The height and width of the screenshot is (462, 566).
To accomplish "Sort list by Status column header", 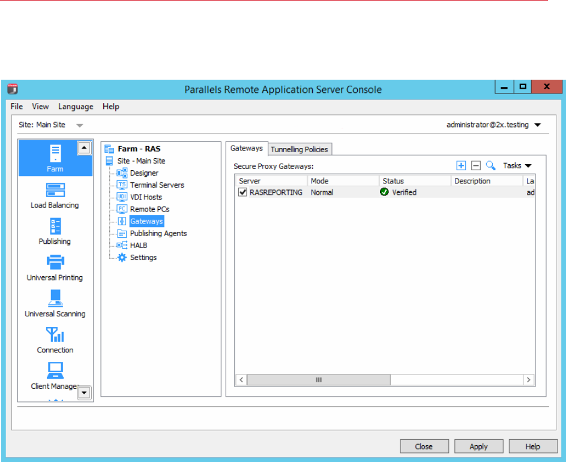I will pyautogui.click(x=415, y=181).
